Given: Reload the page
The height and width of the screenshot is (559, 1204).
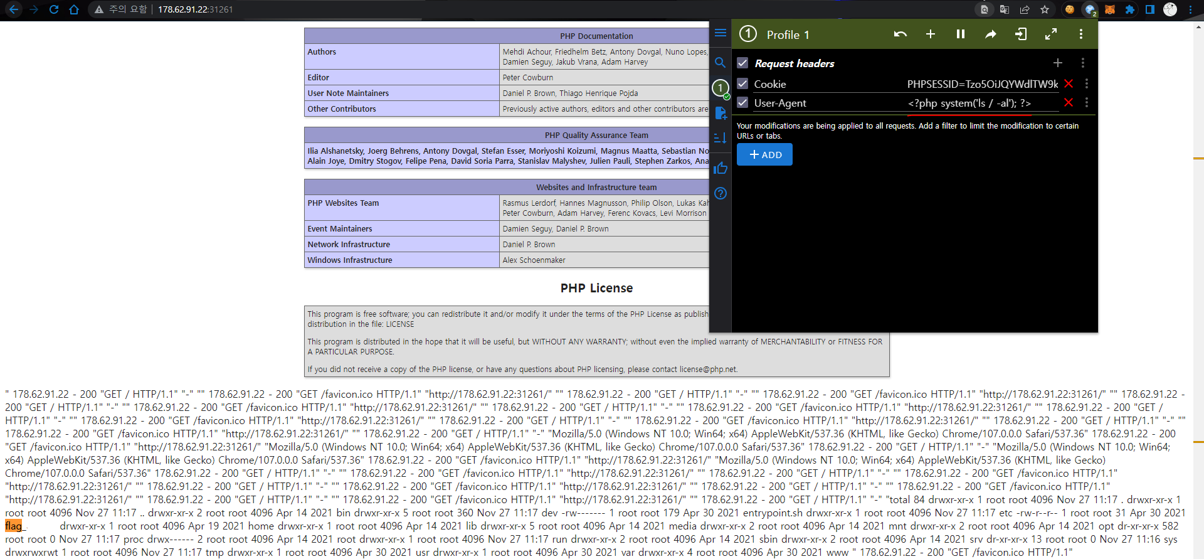Looking at the screenshot, I should [54, 9].
